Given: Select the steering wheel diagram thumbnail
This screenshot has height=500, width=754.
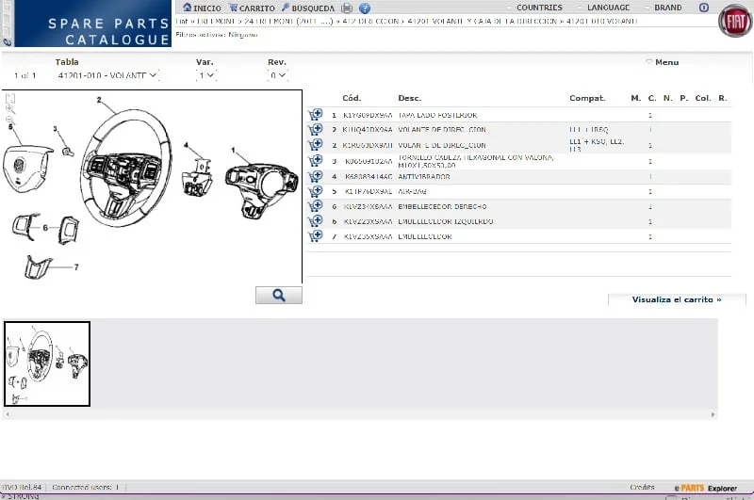Looking at the screenshot, I should tap(47, 363).
